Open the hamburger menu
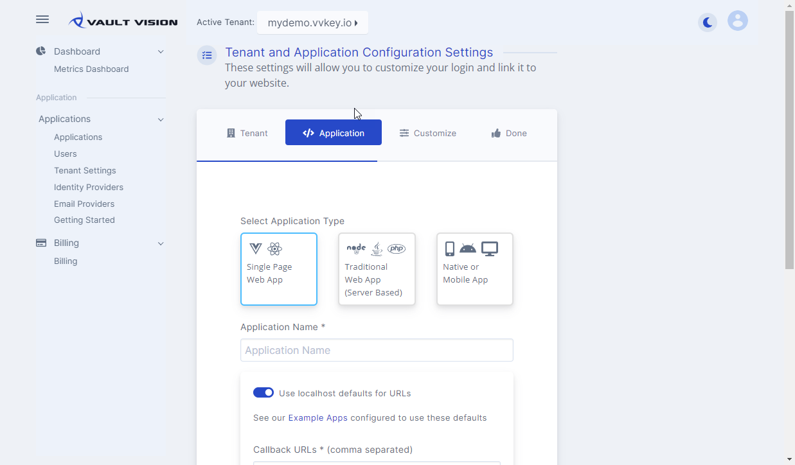Image resolution: width=795 pixels, height=465 pixels. (x=42, y=19)
